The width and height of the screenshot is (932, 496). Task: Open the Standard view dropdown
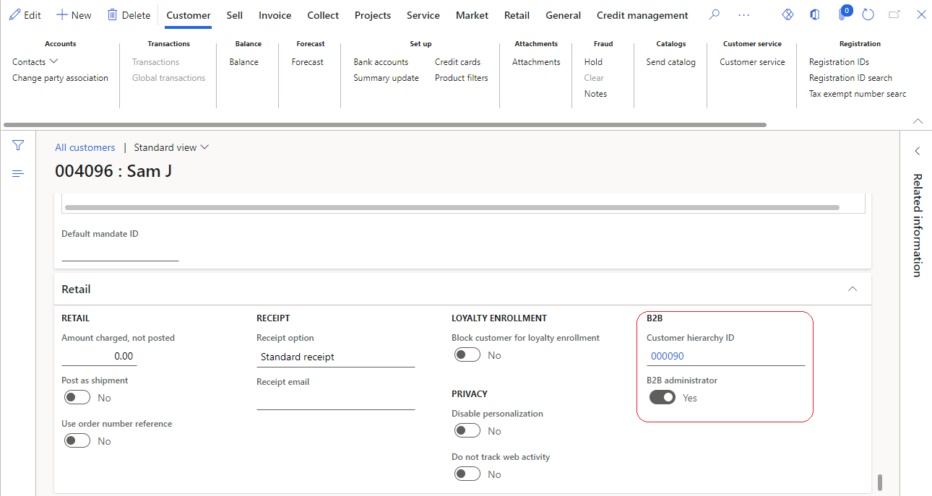click(x=171, y=147)
